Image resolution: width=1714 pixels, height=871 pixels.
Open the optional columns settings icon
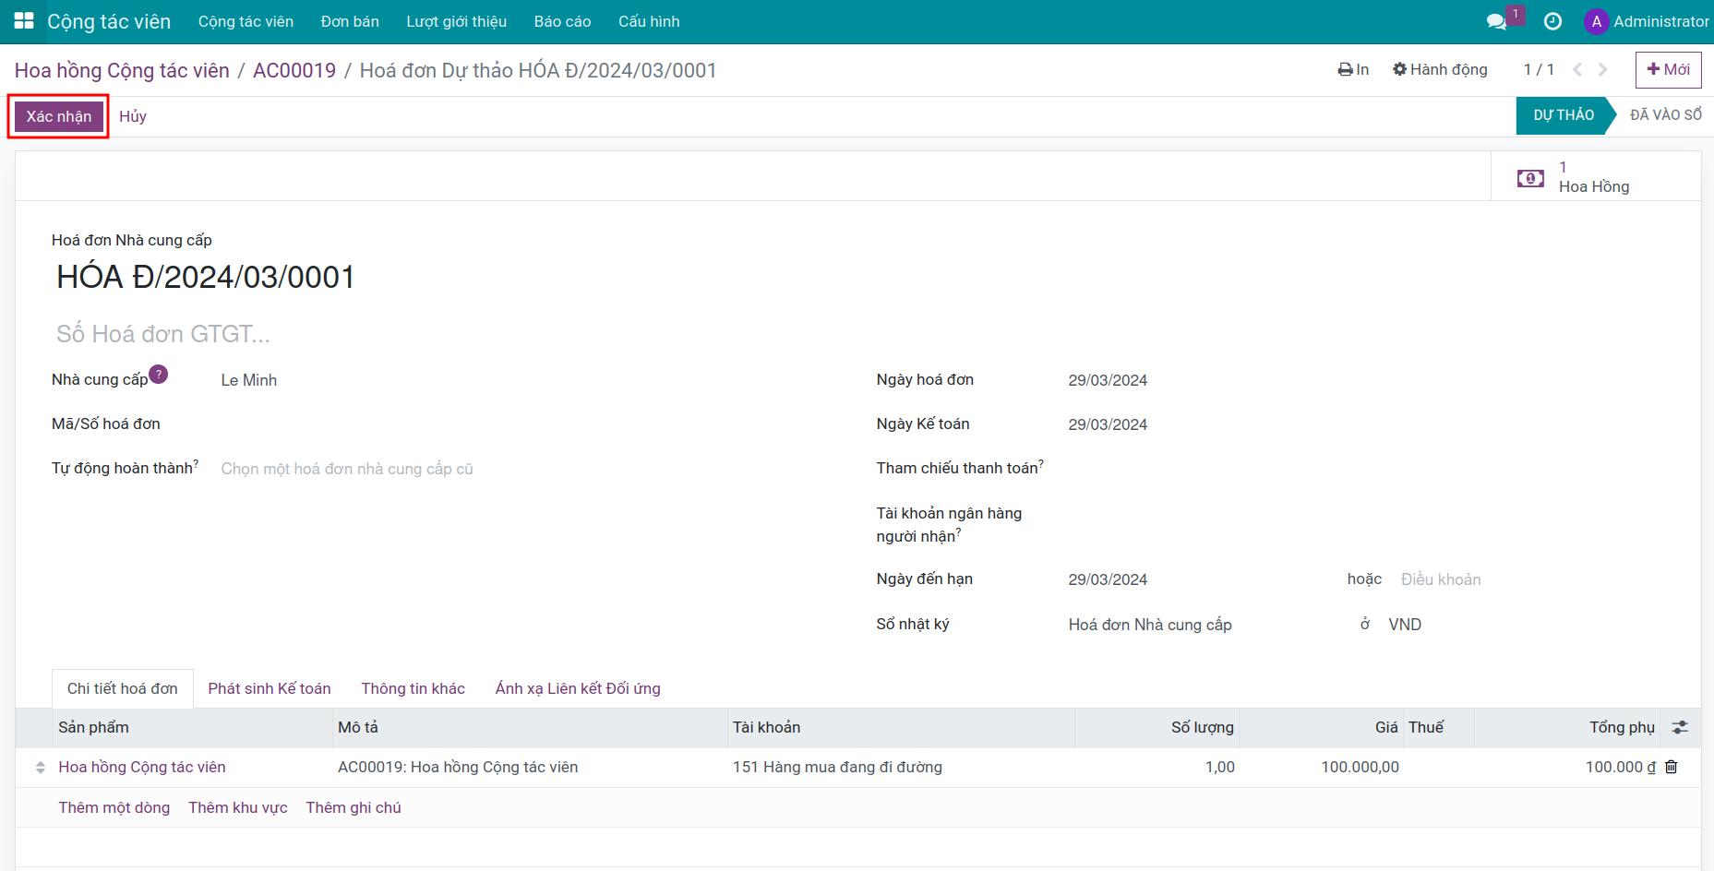[1680, 727]
